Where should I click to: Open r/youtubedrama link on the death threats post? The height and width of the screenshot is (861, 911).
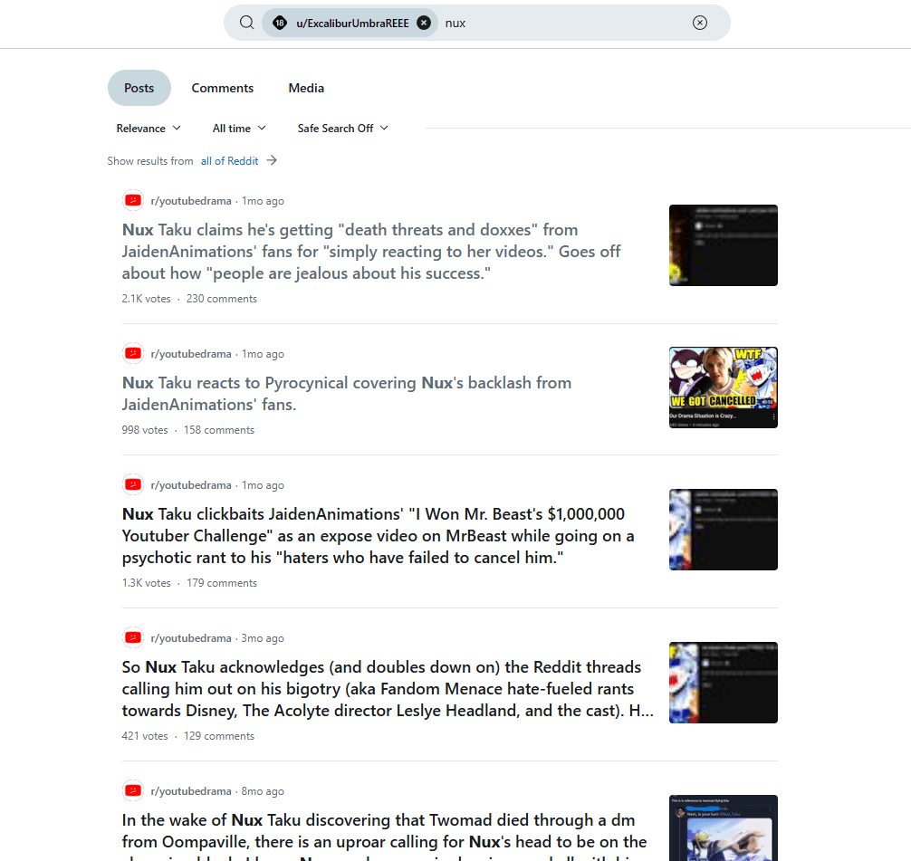[x=190, y=201]
